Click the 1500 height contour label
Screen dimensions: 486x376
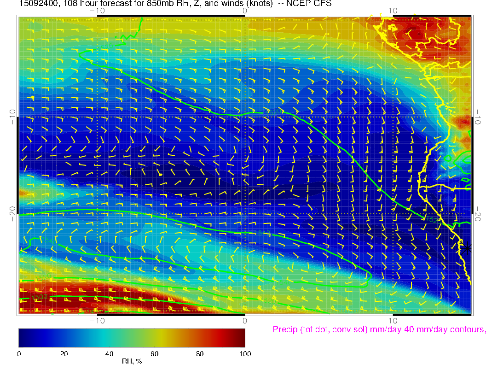[40, 297]
